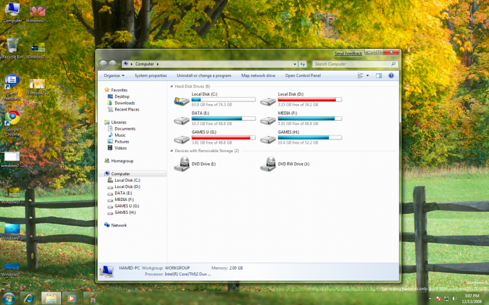Image resolution: width=489 pixels, height=305 pixels.
Task: Select Downloads in Favorites sidebar
Action: tap(124, 103)
